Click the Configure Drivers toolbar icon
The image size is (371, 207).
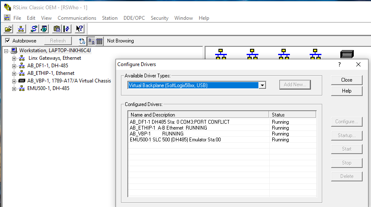coord(34,29)
